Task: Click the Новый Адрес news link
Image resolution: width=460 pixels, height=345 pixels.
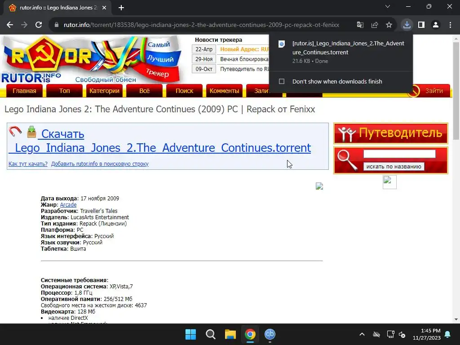Action: pyautogui.click(x=244, y=49)
